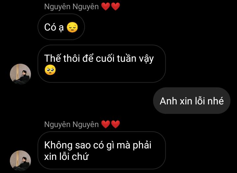This screenshot has width=237, height=173.
Task: Tap the "xin lỗi chứ" line in last bubble
Action: tap(66, 157)
